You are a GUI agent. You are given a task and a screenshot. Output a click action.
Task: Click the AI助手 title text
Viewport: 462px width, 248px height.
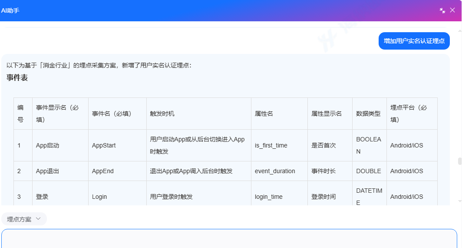10,10
